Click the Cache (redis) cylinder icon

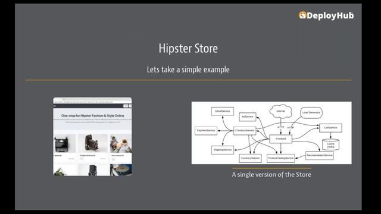pos(330,144)
